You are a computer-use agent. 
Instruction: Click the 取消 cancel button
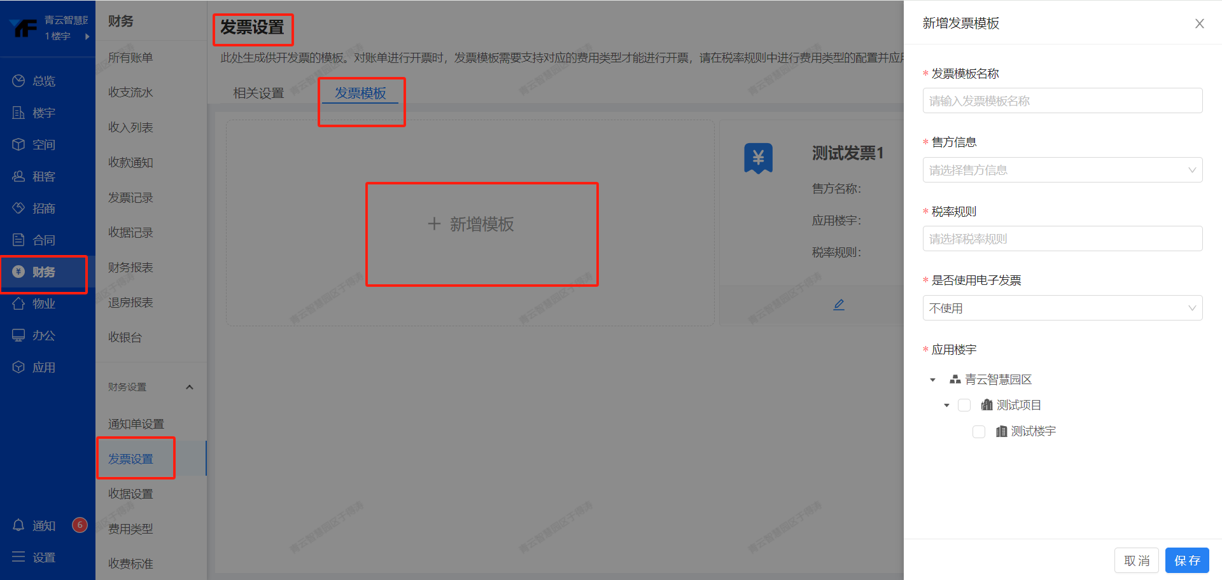1137,560
